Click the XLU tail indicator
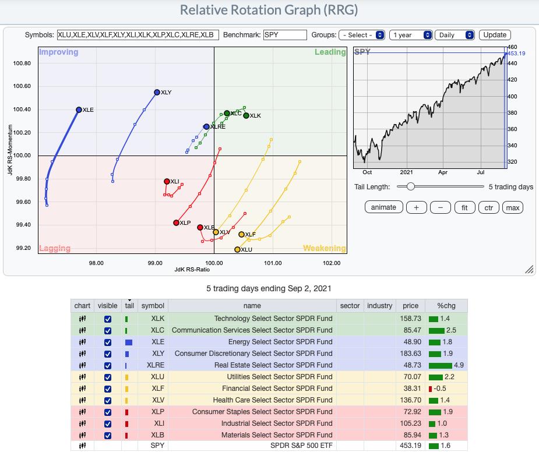The height and width of the screenshot is (452, 539). click(127, 377)
